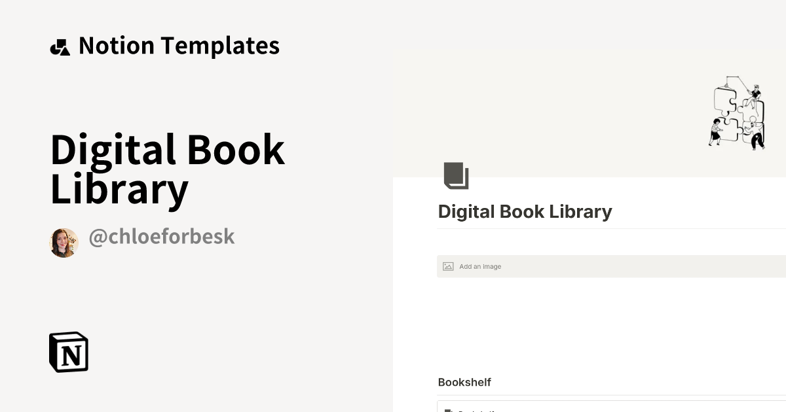This screenshot has height=412, width=786.
Task: Select the book page icon above the title
Action: tap(457, 176)
